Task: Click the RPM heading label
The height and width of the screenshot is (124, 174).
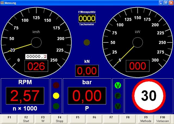Action: coord(25,82)
